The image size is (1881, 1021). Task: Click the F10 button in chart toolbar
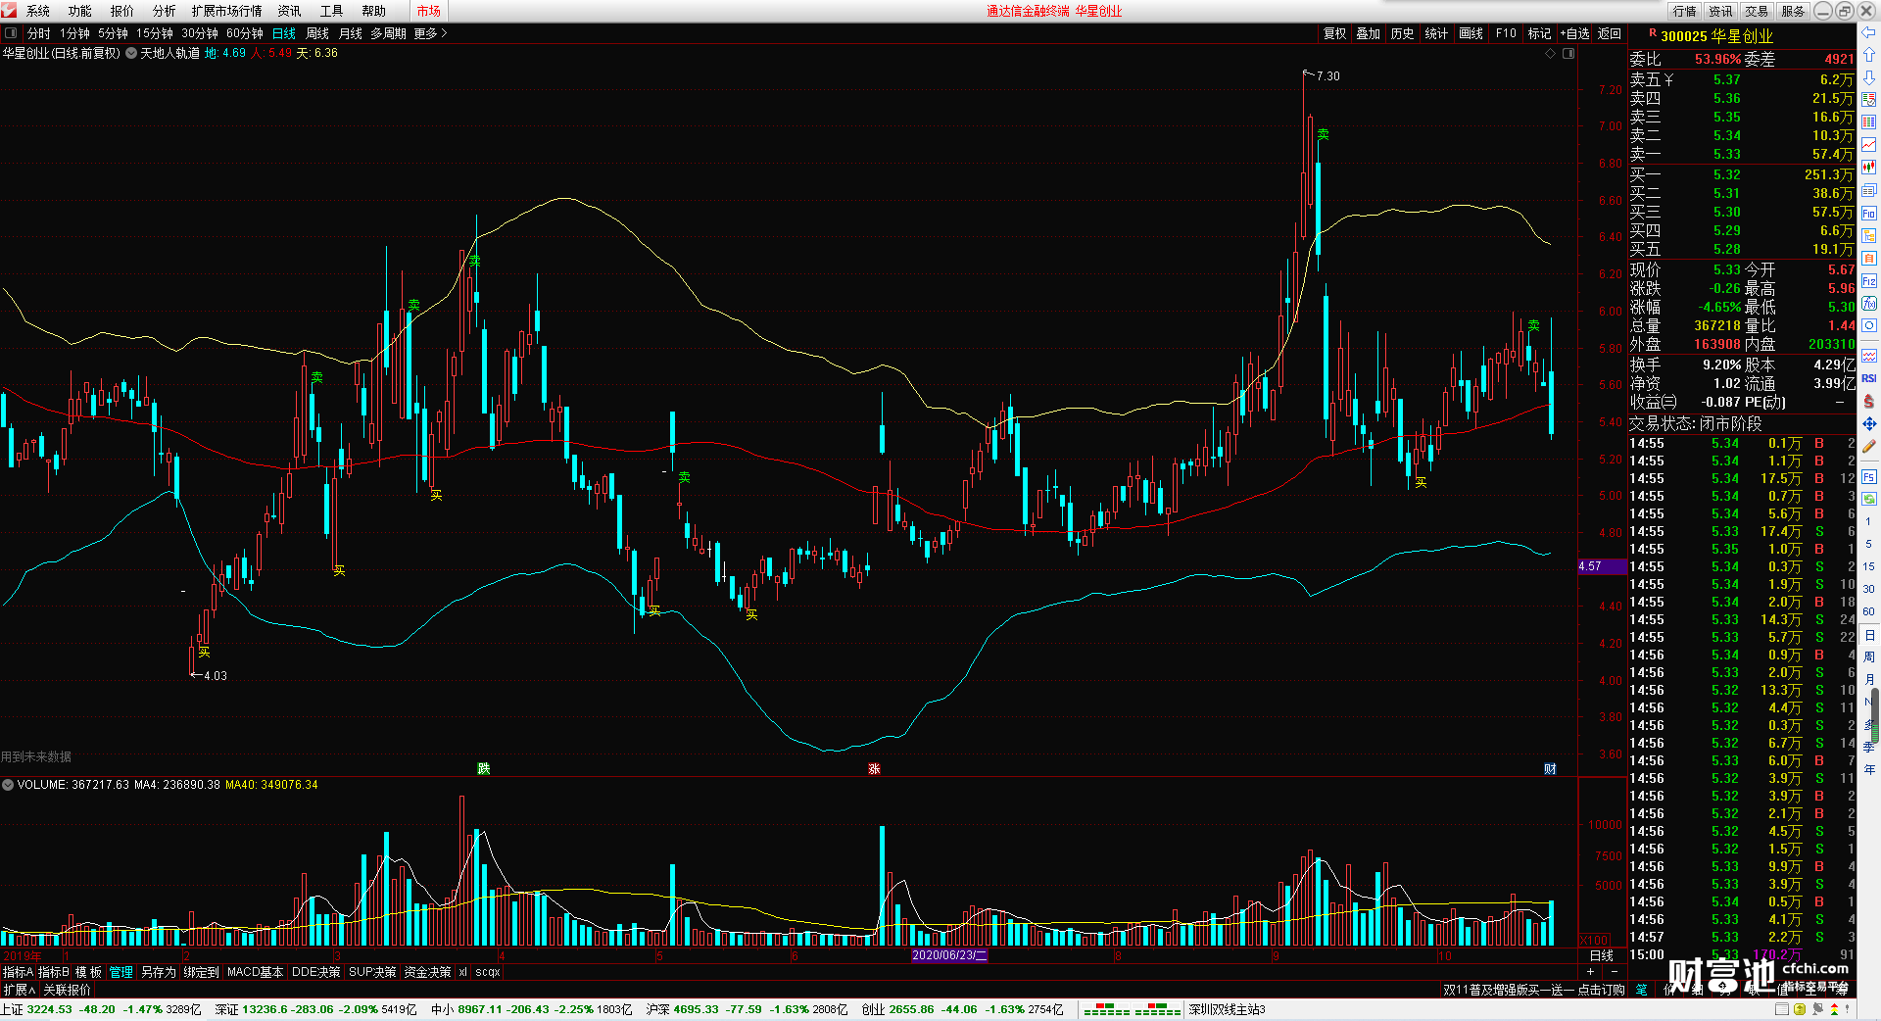coord(1506,33)
